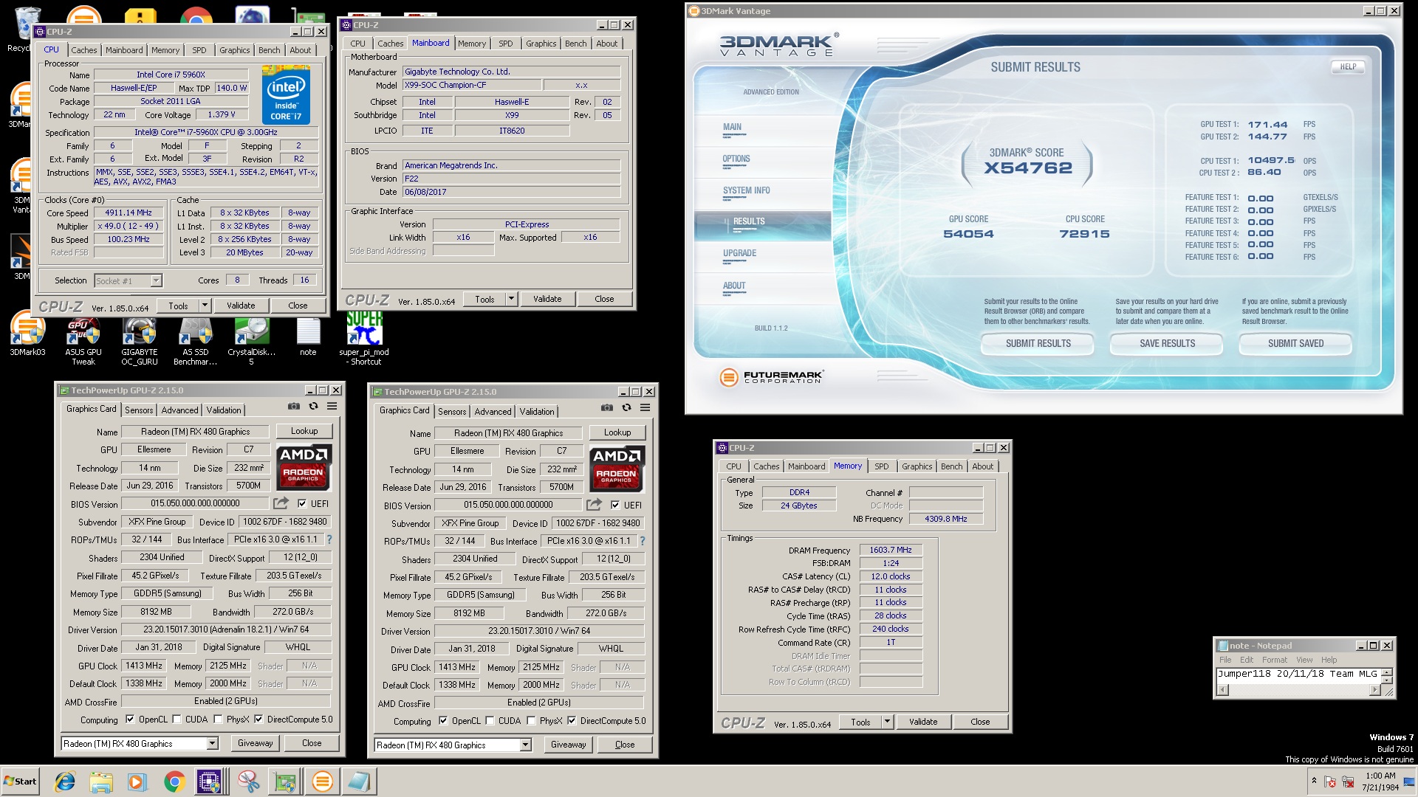This screenshot has width=1418, height=797.
Task: Click the refresh icon in the right GPU-Z window
Action: 626,408
